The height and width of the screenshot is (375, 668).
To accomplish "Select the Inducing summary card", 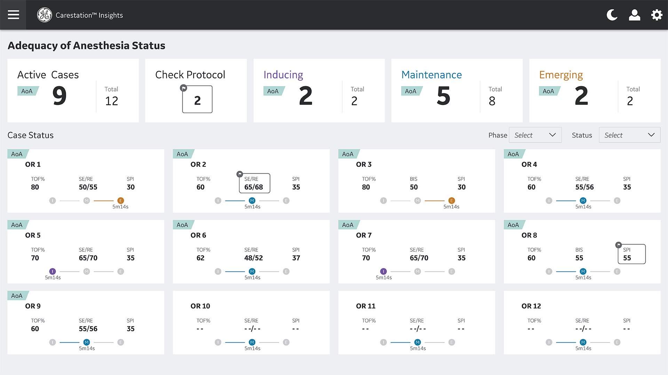I will click(x=319, y=91).
